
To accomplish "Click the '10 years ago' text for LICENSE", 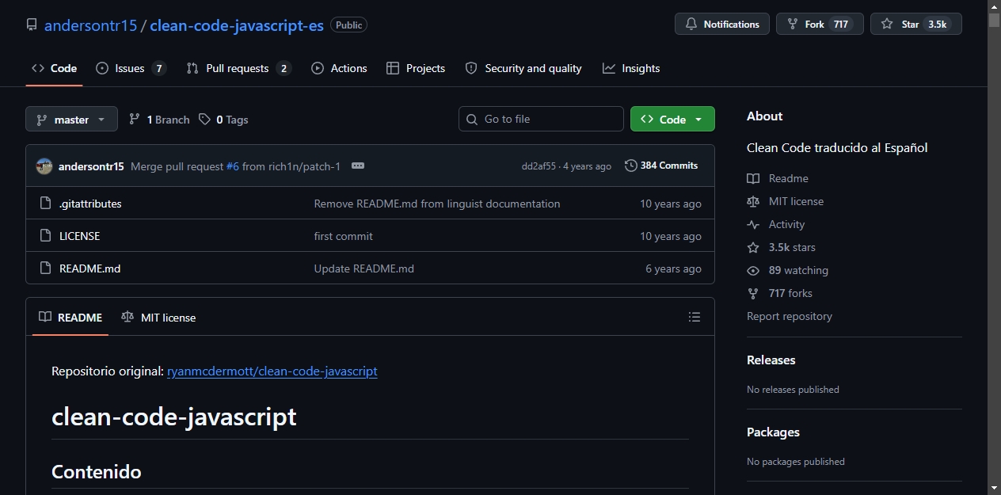I will tap(671, 236).
